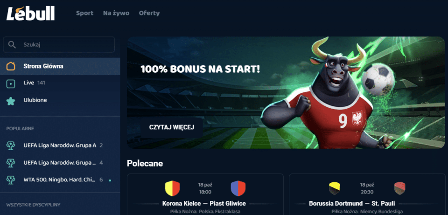The width and height of the screenshot is (448, 215).
Task: Open the Korona Kielce — Piast Gliwice match
Action: [x=205, y=194]
